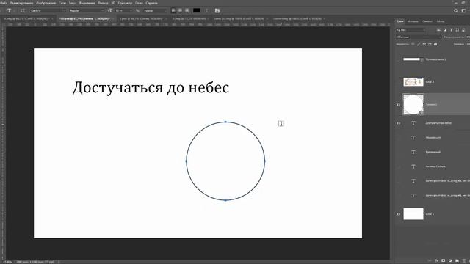Image resolution: width=470 pixels, height=264 pixels.
Task: Open the Regular font style dropdown
Action: [87, 10]
